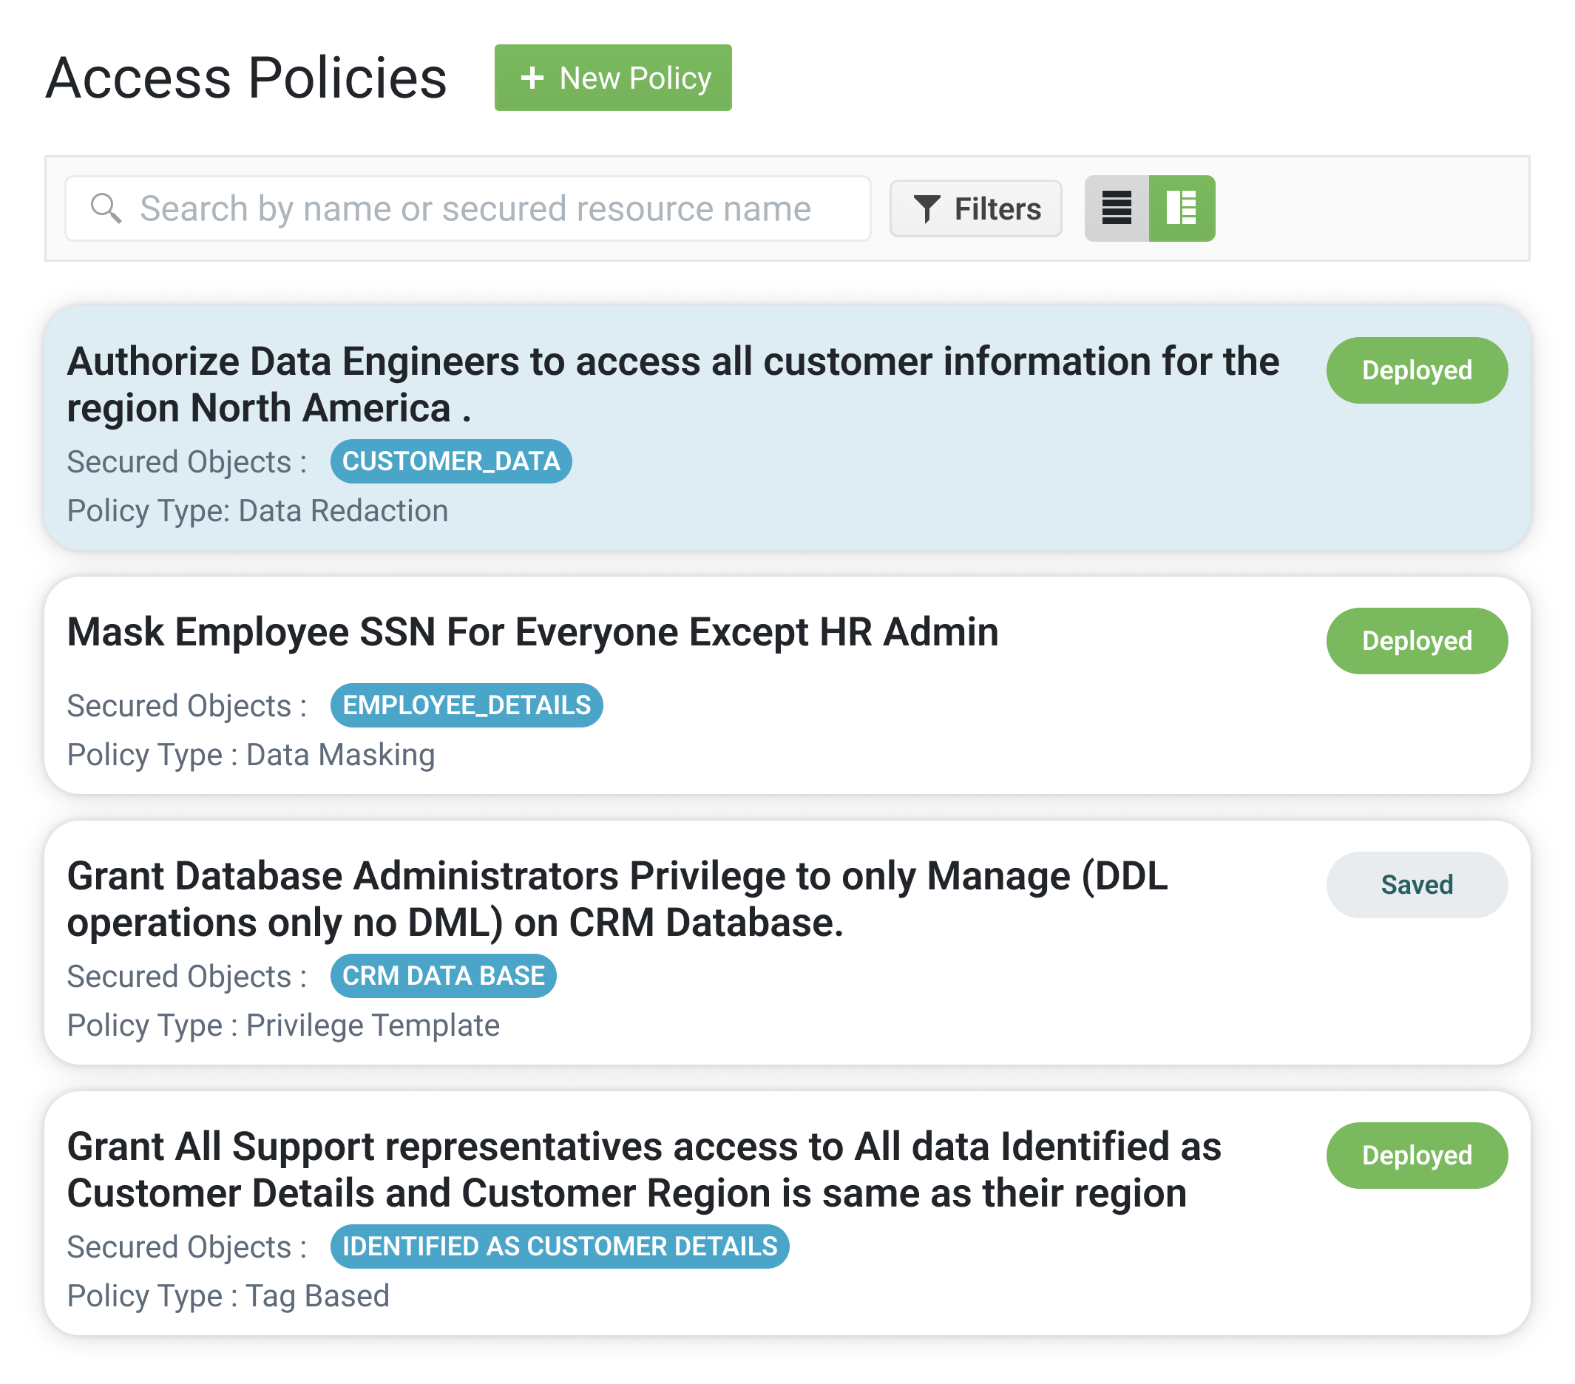Click IDENTIFIED AS CUSTOMER DETAILS tag
Screen dimensions: 1575x1384
pos(560,1246)
